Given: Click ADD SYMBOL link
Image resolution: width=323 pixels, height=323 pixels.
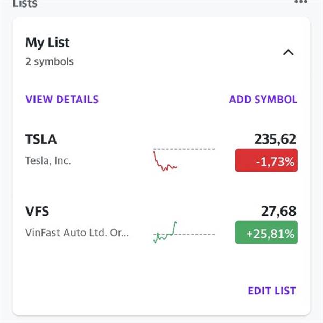Looking at the screenshot, I should coord(263,100).
